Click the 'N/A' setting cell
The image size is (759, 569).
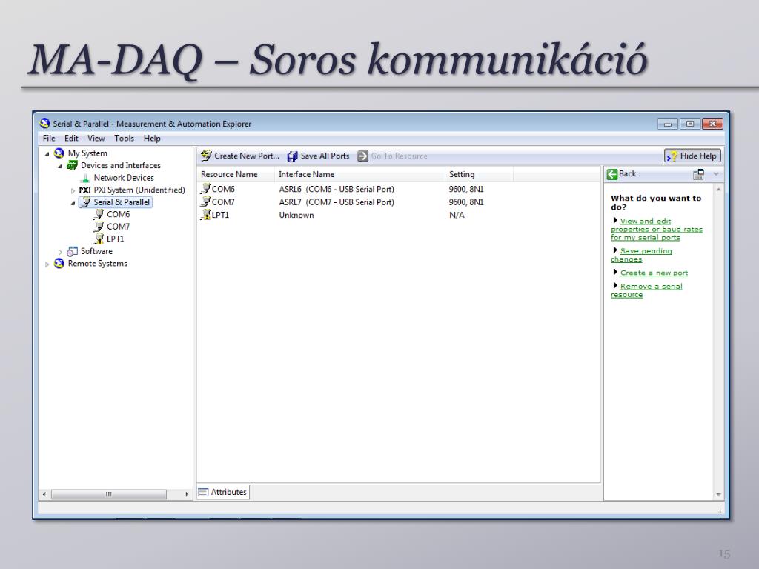pos(457,216)
